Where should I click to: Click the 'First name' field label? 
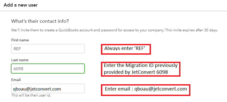[x=20, y=40]
